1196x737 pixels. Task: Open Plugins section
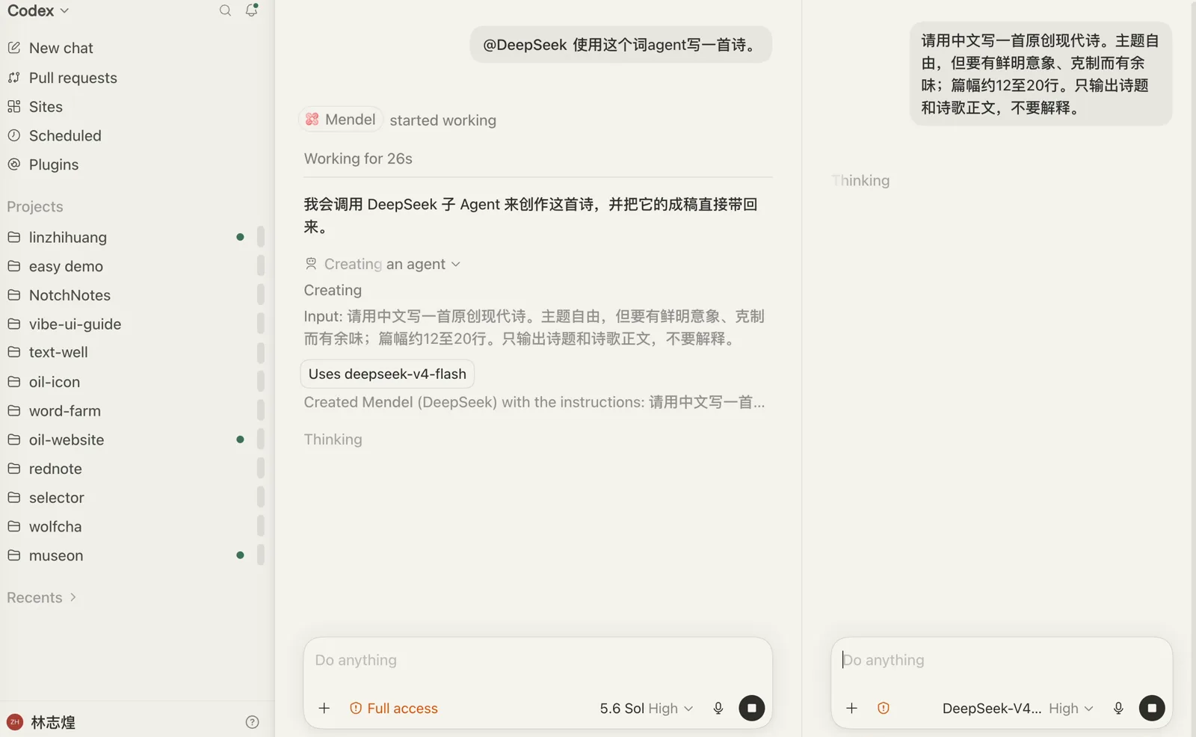pyautogui.click(x=53, y=164)
